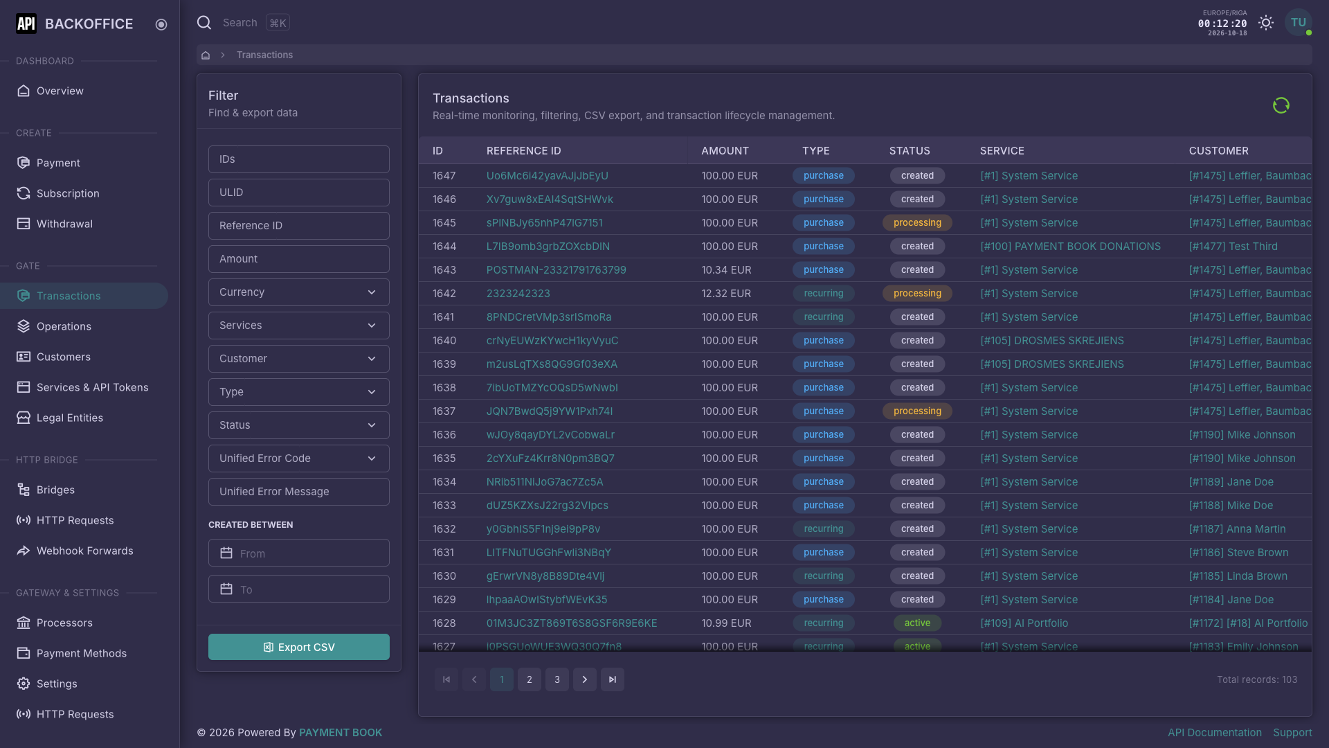
Task: Open the PAYMENT BOOK footer link
Action: click(341, 733)
